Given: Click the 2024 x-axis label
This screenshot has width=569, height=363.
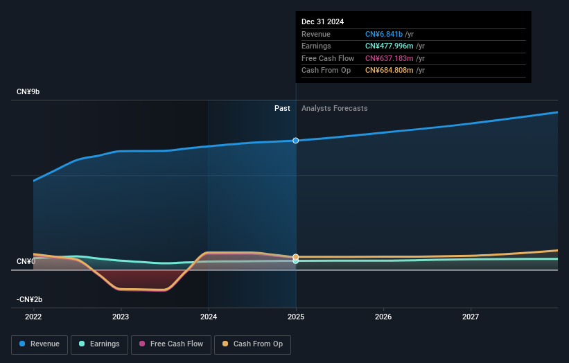Looking at the screenshot, I should 209,317.
